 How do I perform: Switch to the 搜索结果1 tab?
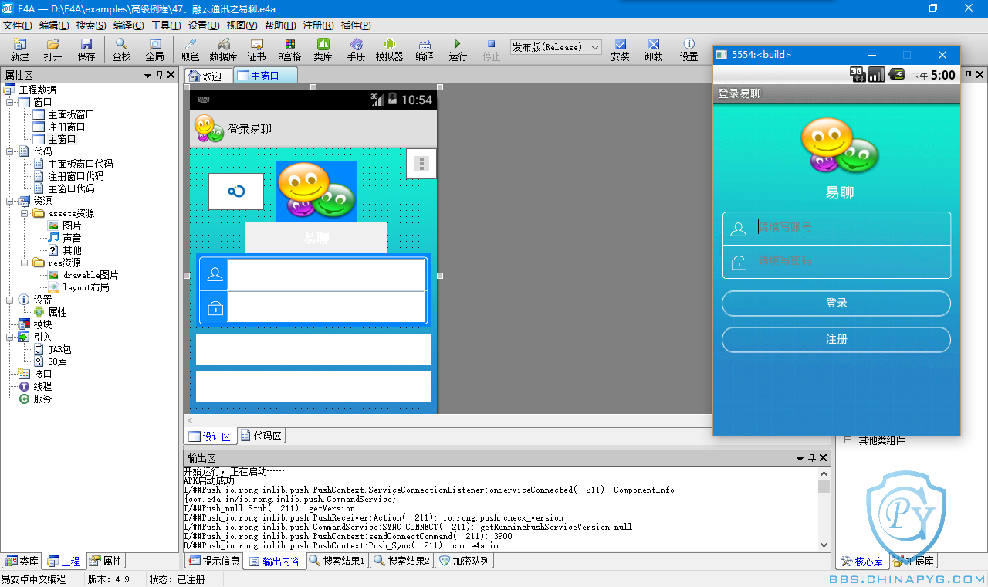[337, 561]
